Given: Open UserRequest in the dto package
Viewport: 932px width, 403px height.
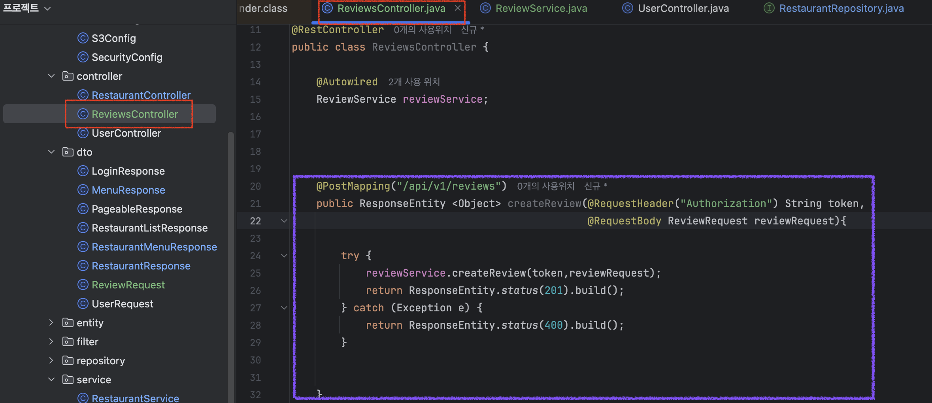Looking at the screenshot, I should point(123,304).
